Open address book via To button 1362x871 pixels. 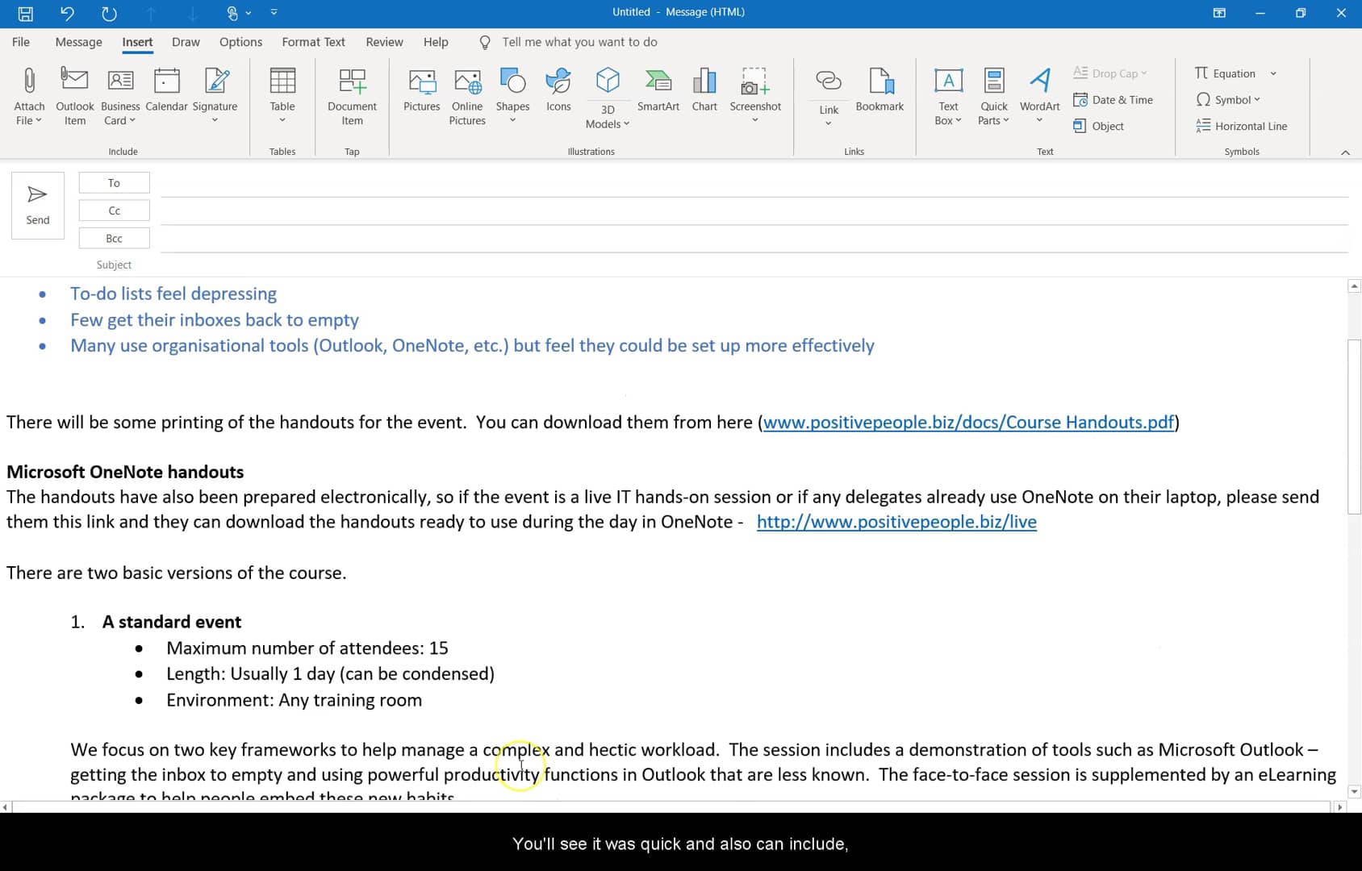[x=114, y=183]
